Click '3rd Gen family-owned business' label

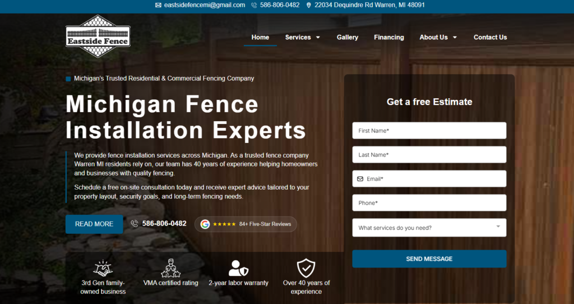103,287
